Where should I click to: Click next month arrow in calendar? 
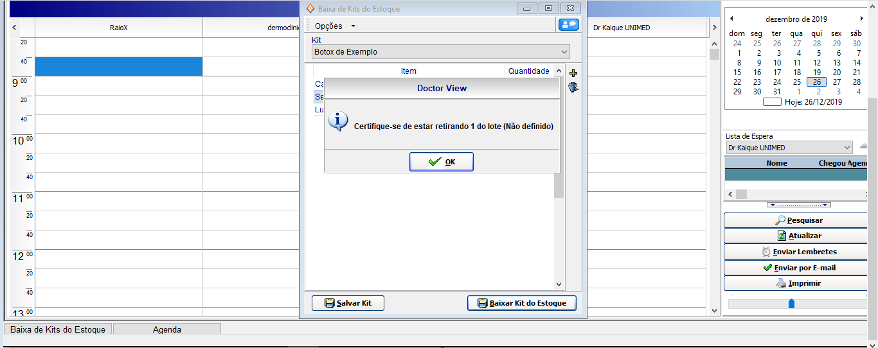pyautogui.click(x=862, y=19)
